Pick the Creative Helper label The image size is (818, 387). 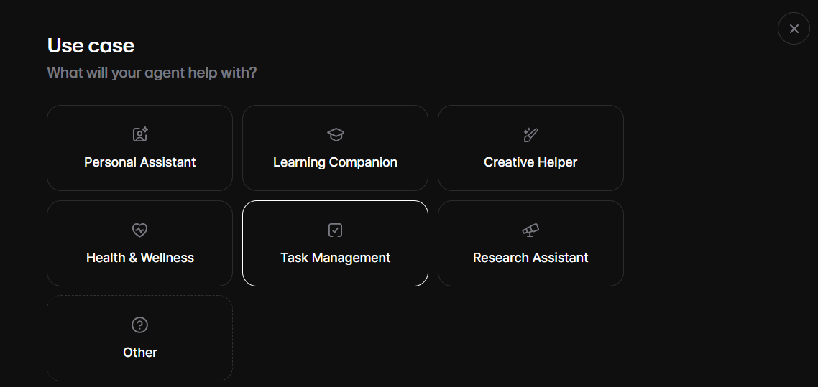(x=530, y=162)
